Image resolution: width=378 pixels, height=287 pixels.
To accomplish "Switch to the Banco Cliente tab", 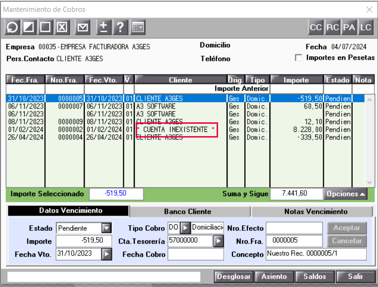I will (188, 212).
